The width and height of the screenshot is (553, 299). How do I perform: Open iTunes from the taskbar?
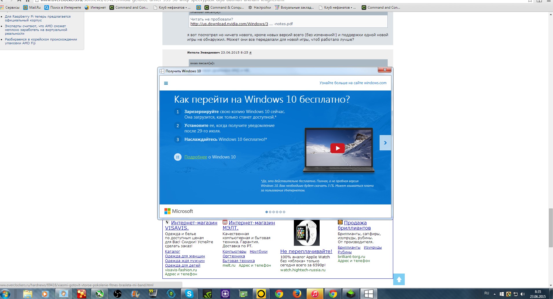315,294
